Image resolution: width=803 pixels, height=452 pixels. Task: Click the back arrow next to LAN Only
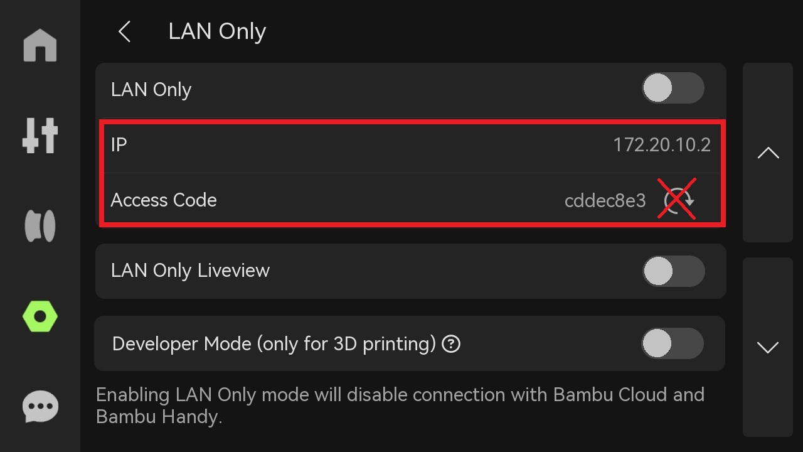pos(125,31)
